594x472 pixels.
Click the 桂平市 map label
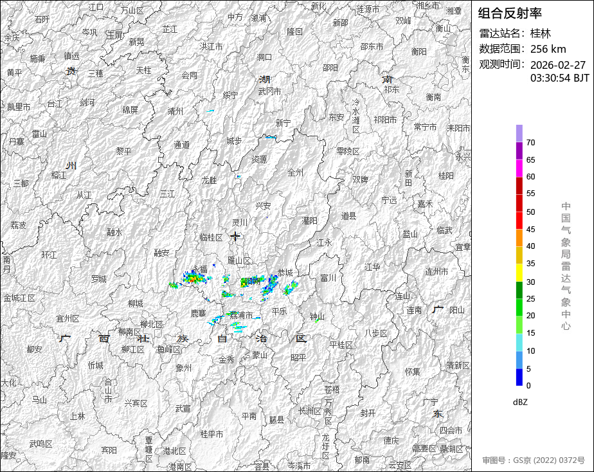[x=212, y=434]
